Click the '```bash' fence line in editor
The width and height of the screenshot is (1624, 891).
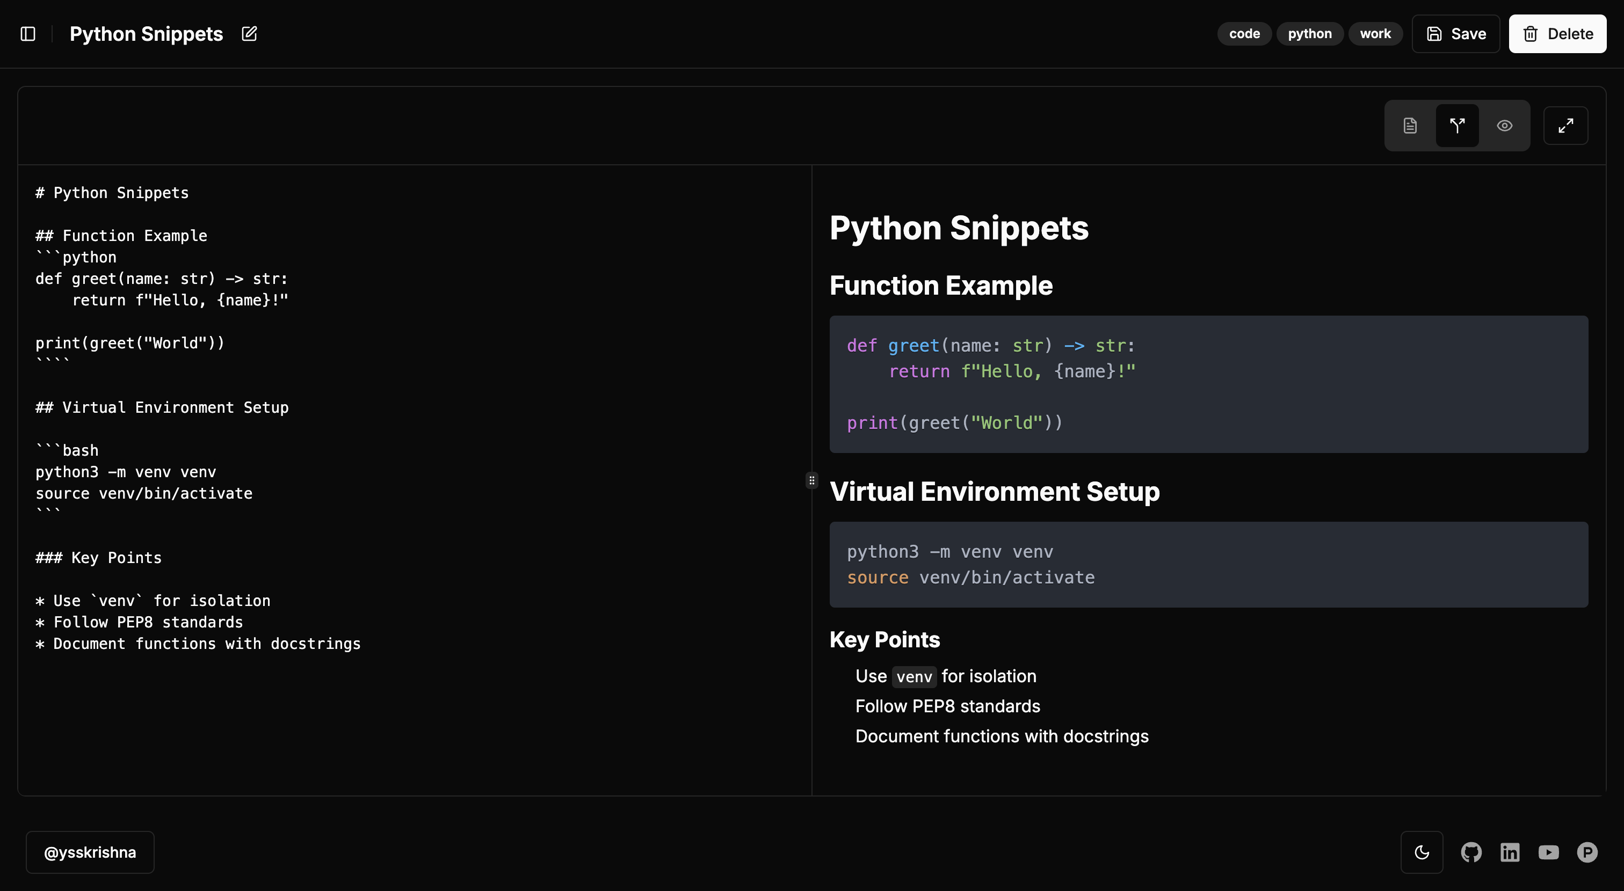[67, 450]
